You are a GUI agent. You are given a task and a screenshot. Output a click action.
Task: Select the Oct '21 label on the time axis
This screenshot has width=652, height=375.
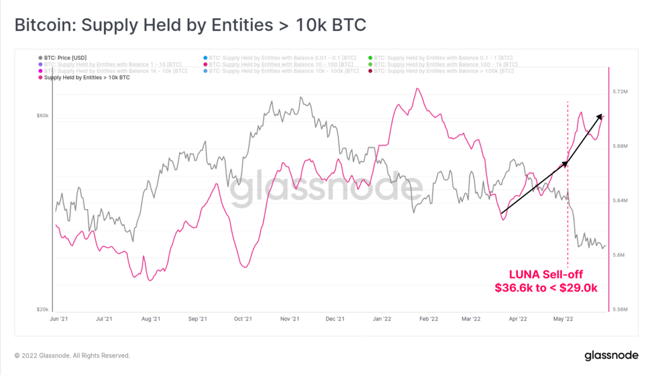point(243,319)
